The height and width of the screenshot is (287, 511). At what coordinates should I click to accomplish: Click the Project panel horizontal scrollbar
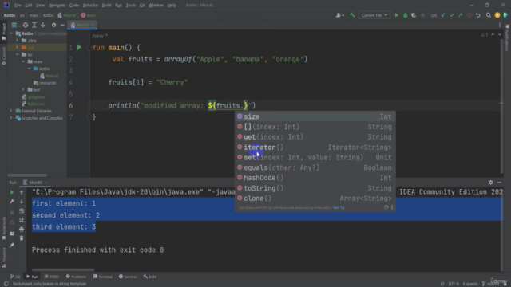pyautogui.click(x=27, y=175)
